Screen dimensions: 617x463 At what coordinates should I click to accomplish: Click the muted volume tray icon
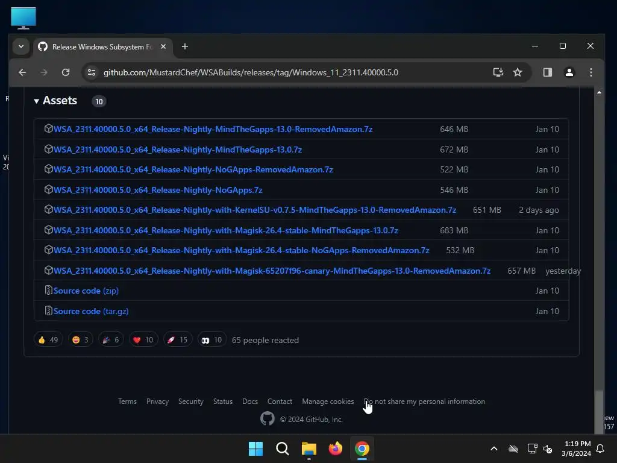(547, 449)
